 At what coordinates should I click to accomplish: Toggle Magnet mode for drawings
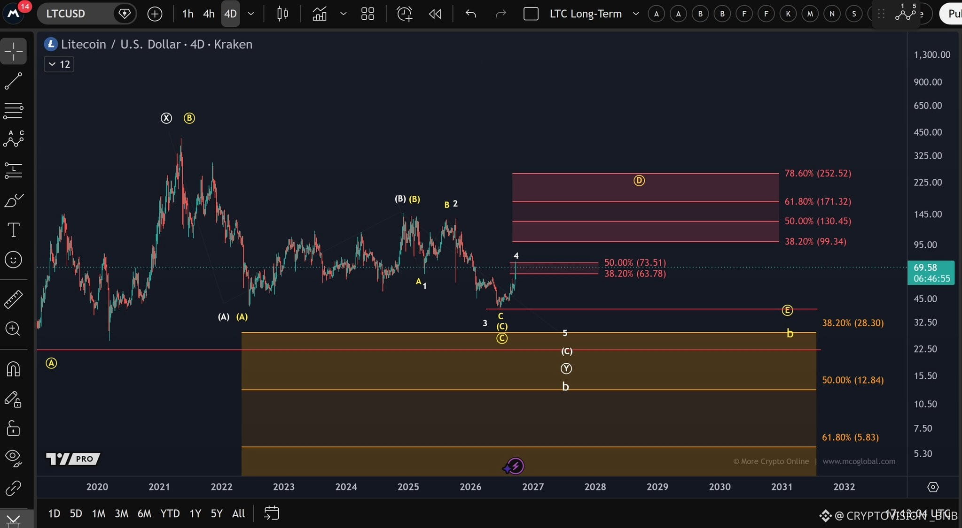tap(13, 369)
